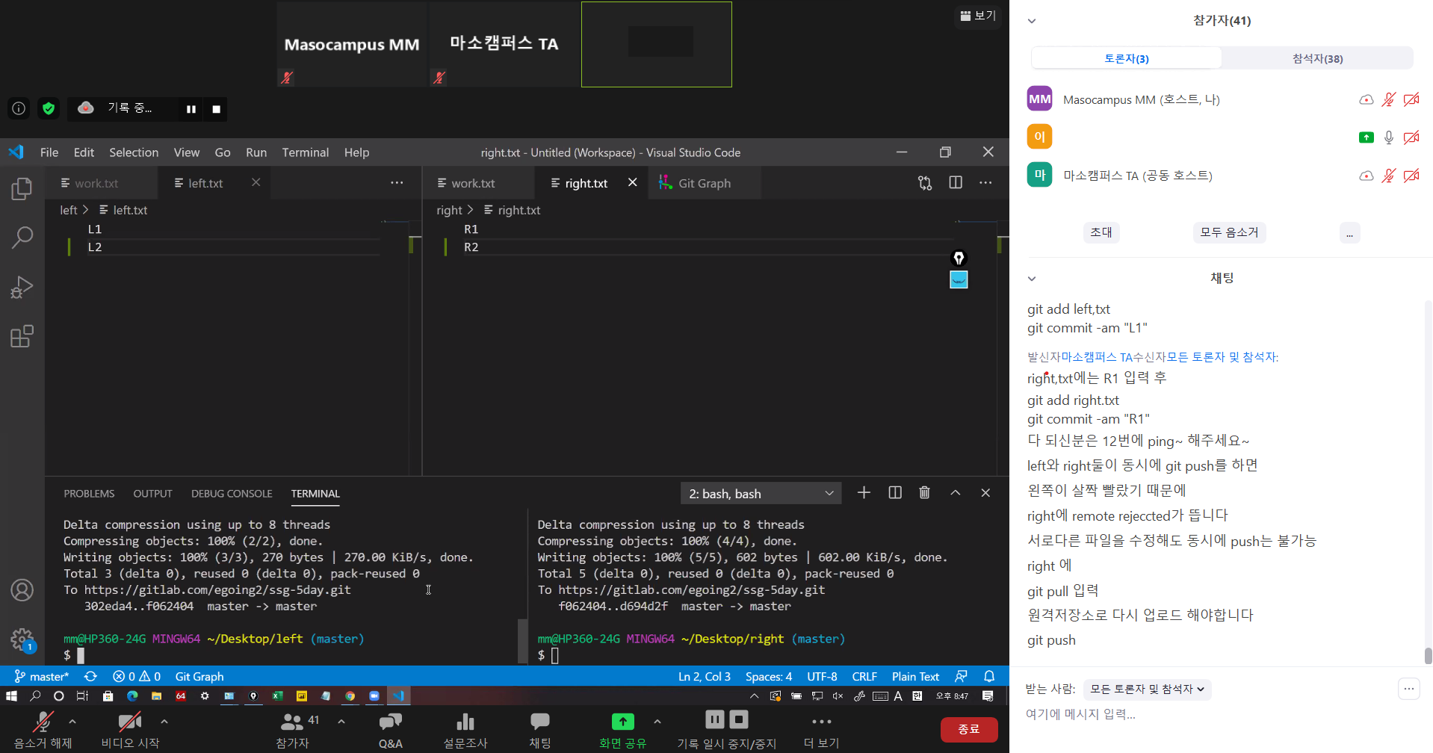Click the Manage gear icon
The width and height of the screenshot is (1433, 753).
click(22, 639)
